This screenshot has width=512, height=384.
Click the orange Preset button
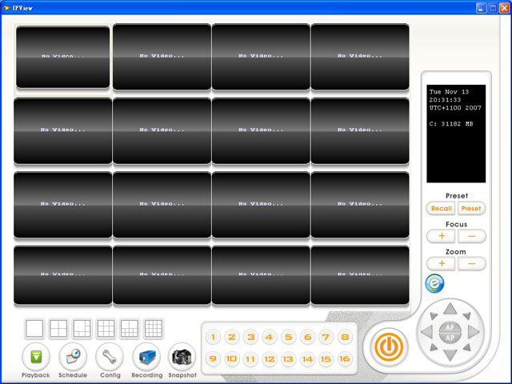pos(471,208)
